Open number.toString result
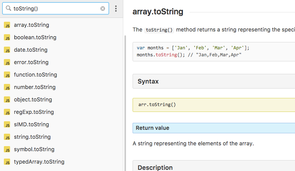The image size is (295, 171). (62, 87)
